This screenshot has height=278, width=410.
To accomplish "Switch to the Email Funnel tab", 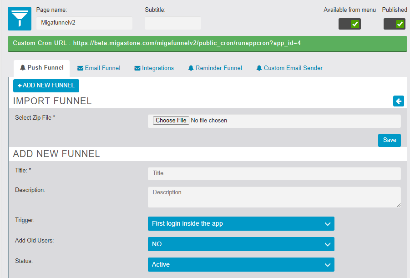I will [x=99, y=68].
